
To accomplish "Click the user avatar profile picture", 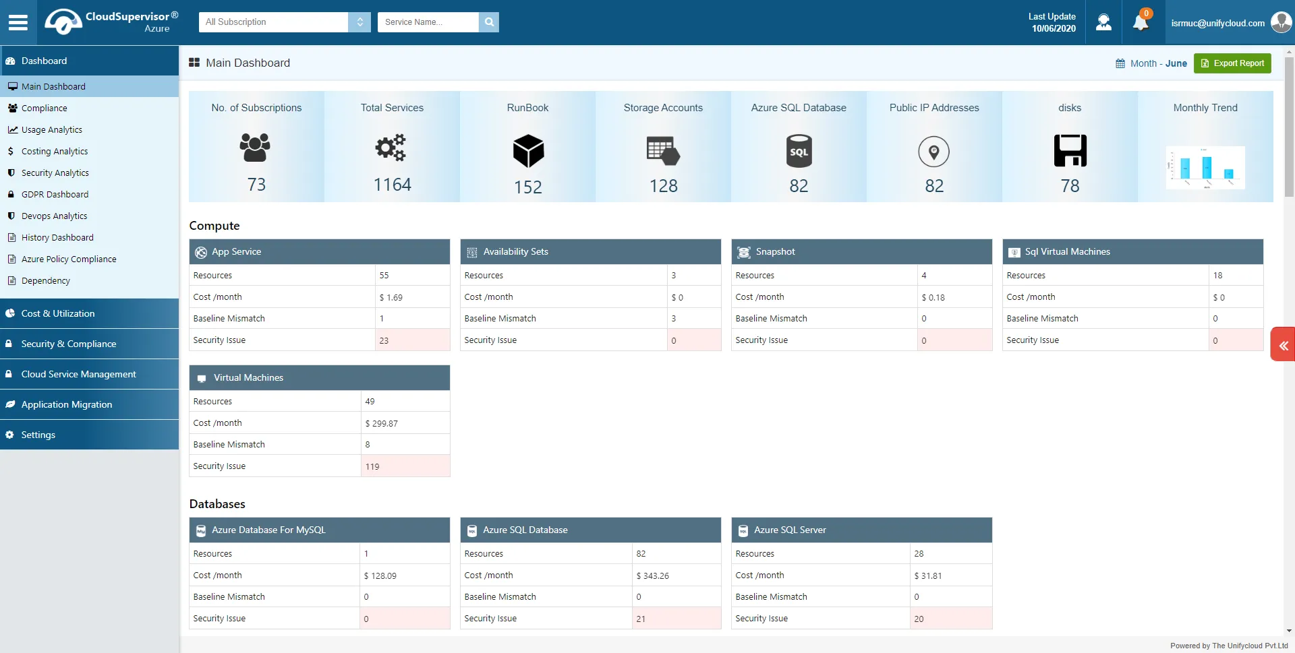I will (1280, 23).
